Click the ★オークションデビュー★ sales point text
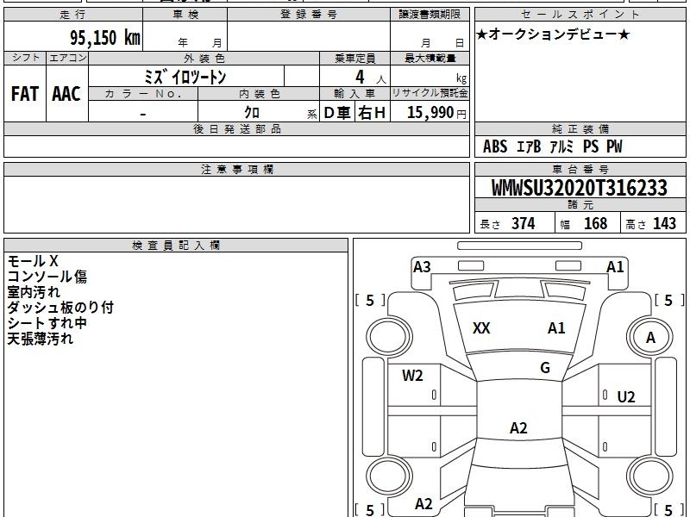This screenshot has height=517, width=690. click(x=553, y=34)
